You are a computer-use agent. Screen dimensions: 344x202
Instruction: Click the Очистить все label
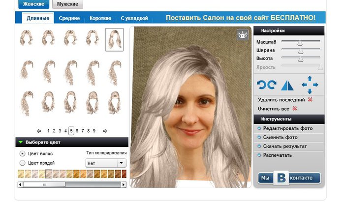pyautogui.click(x=273, y=109)
